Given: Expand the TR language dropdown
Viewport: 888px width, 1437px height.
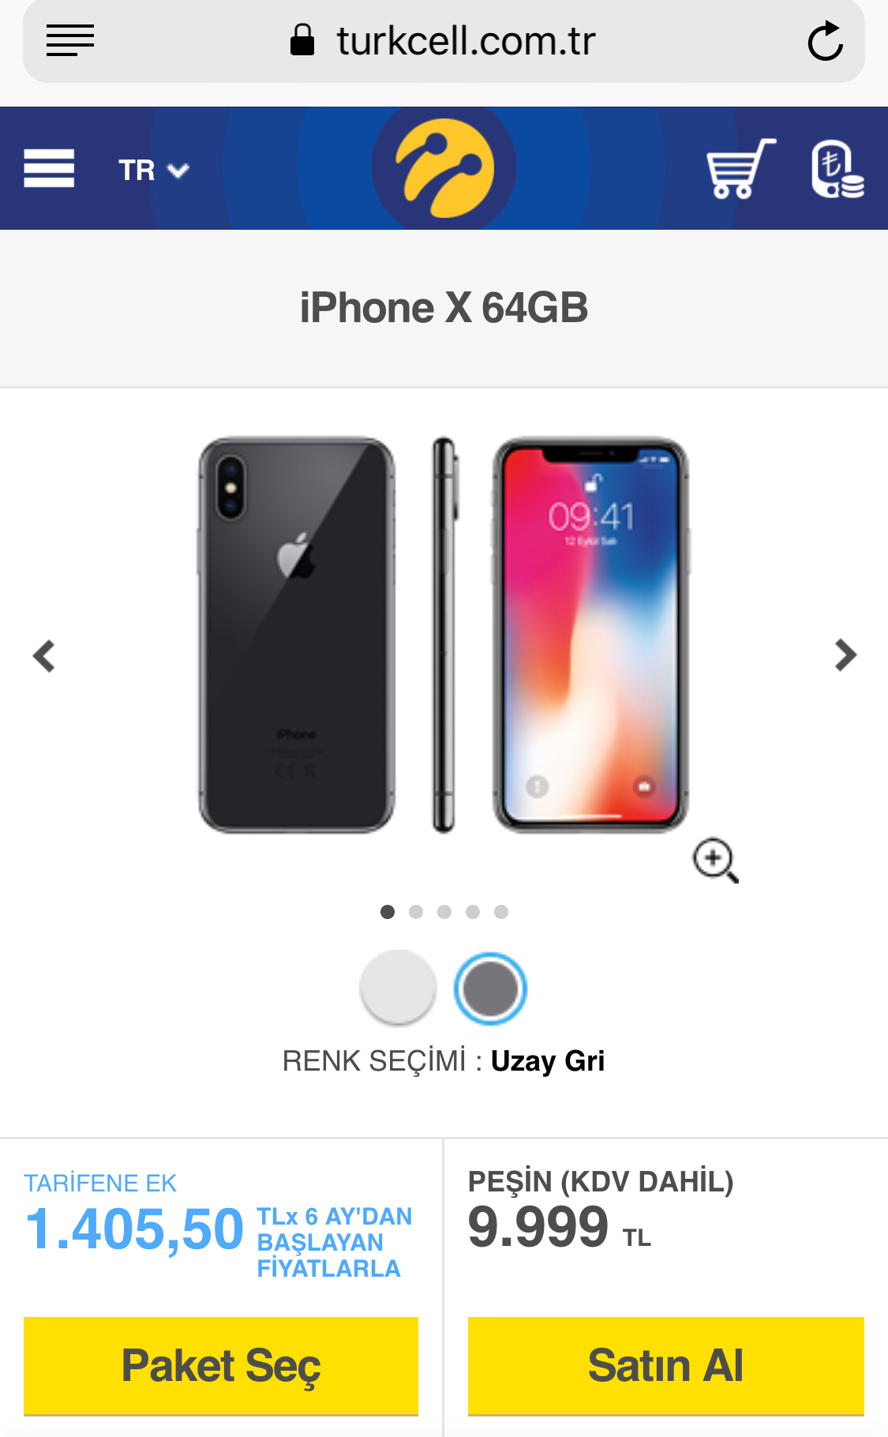Looking at the screenshot, I should (x=154, y=170).
